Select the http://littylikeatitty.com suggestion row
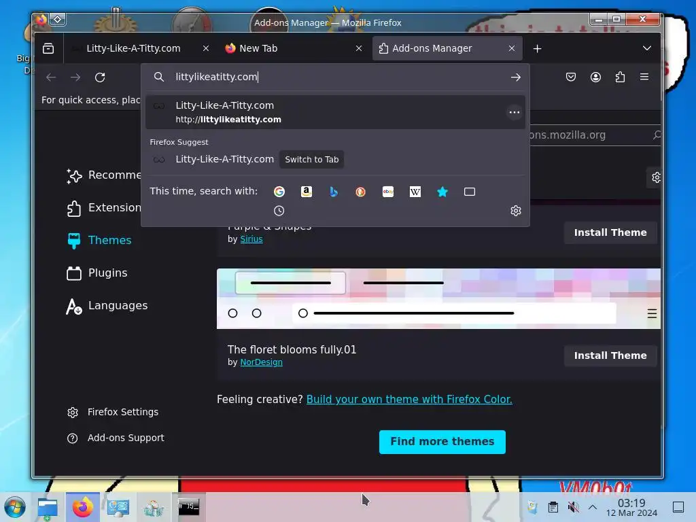 click(335, 112)
